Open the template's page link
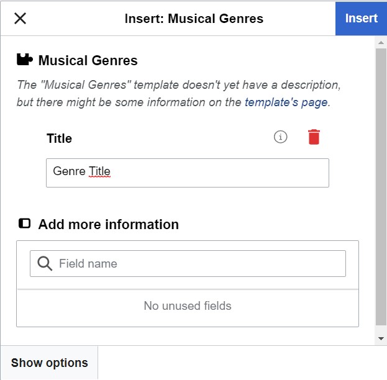Screen dimensions: 387x380 coord(286,102)
